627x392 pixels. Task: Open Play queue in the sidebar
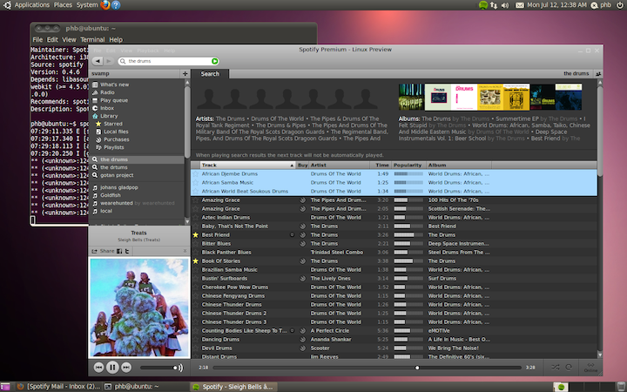click(x=114, y=100)
